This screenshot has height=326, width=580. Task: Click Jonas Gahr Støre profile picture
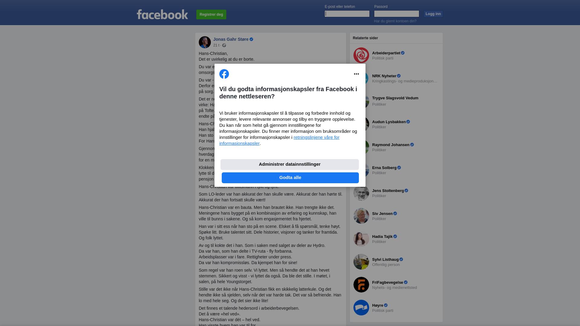coord(205,42)
